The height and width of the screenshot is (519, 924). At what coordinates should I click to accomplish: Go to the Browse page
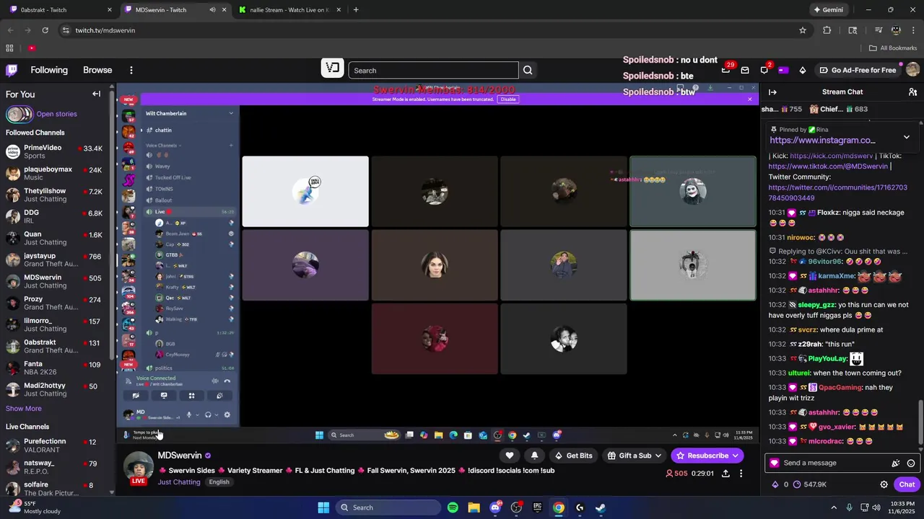point(97,70)
